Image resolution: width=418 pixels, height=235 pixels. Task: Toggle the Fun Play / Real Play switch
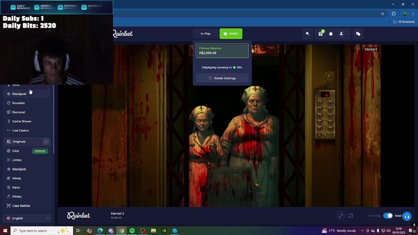click(x=388, y=216)
